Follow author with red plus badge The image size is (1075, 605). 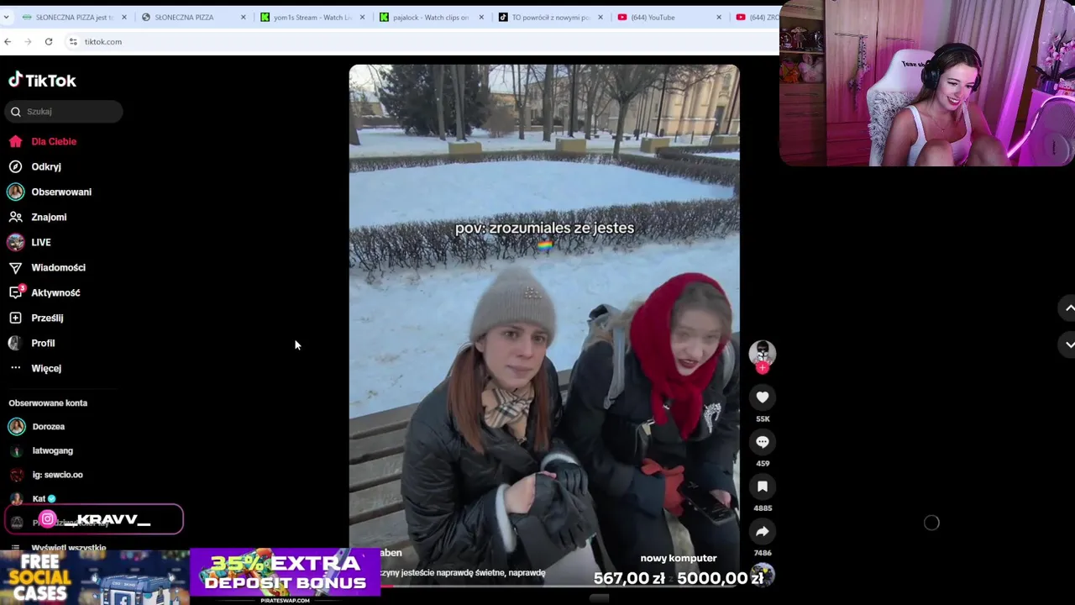763,368
